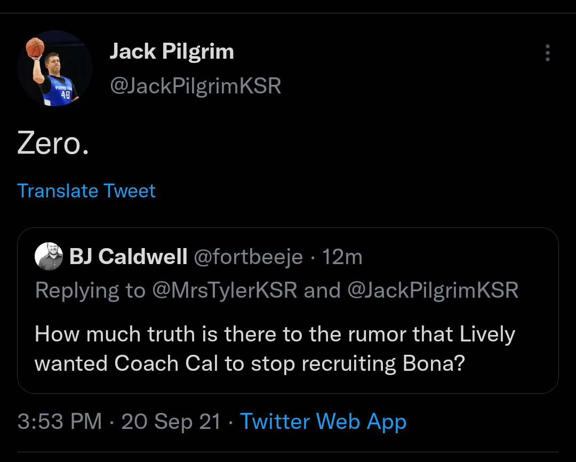This screenshot has width=576, height=462.
Task: Open the @fortbeeje handle
Action: [247, 257]
